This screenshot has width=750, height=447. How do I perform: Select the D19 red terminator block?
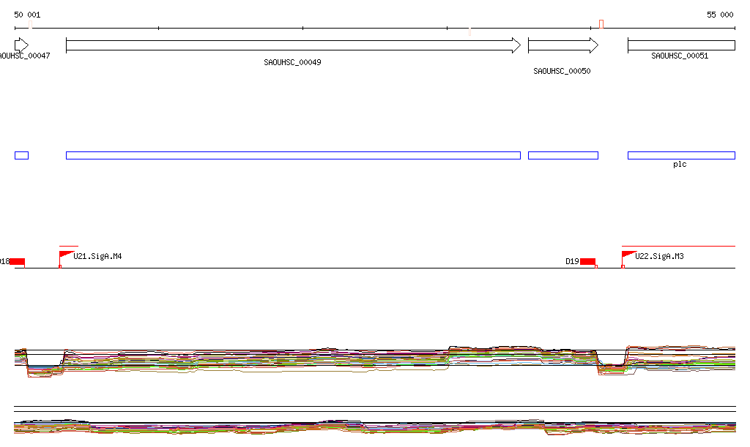click(587, 261)
